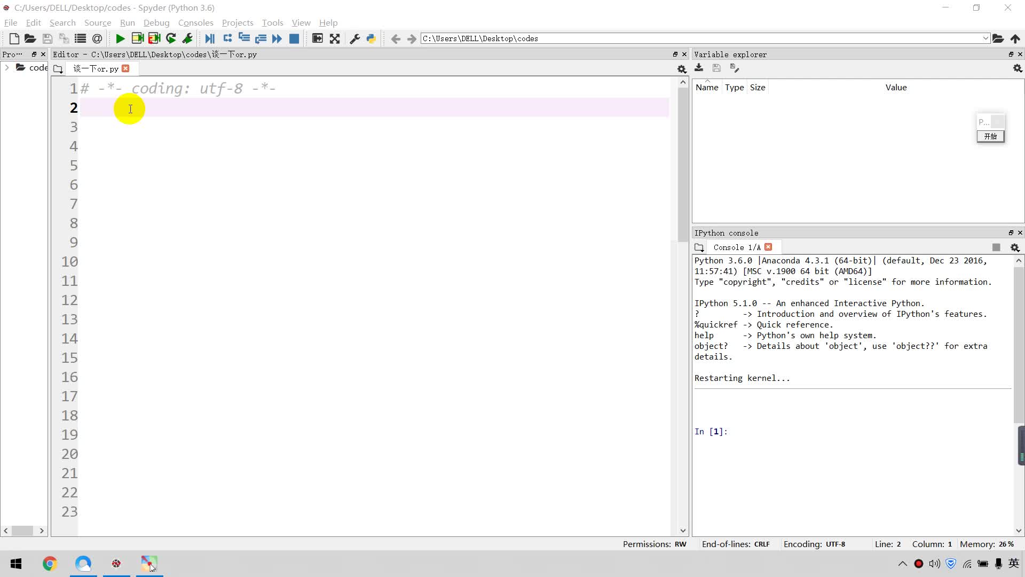
Task: Expand the working directory path dropdown
Action: 985,38
